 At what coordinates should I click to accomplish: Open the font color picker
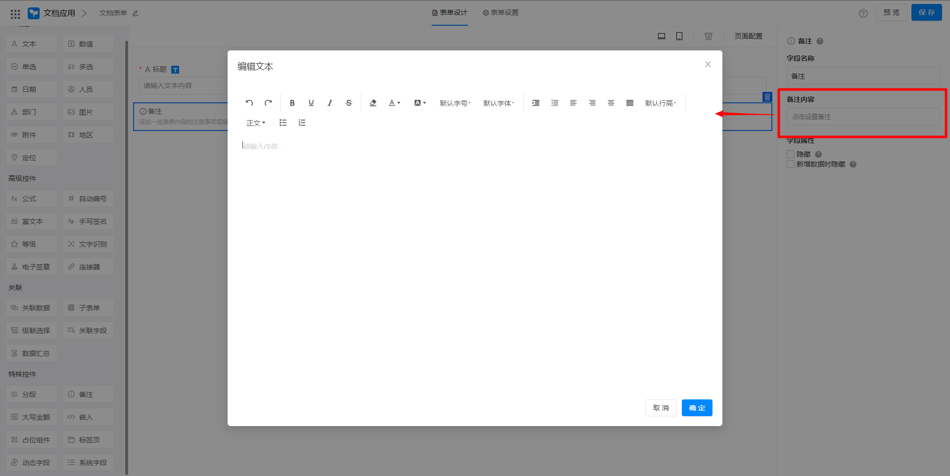(394, 103)
